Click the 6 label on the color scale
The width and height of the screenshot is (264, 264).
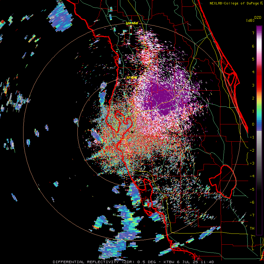(253, 46)
